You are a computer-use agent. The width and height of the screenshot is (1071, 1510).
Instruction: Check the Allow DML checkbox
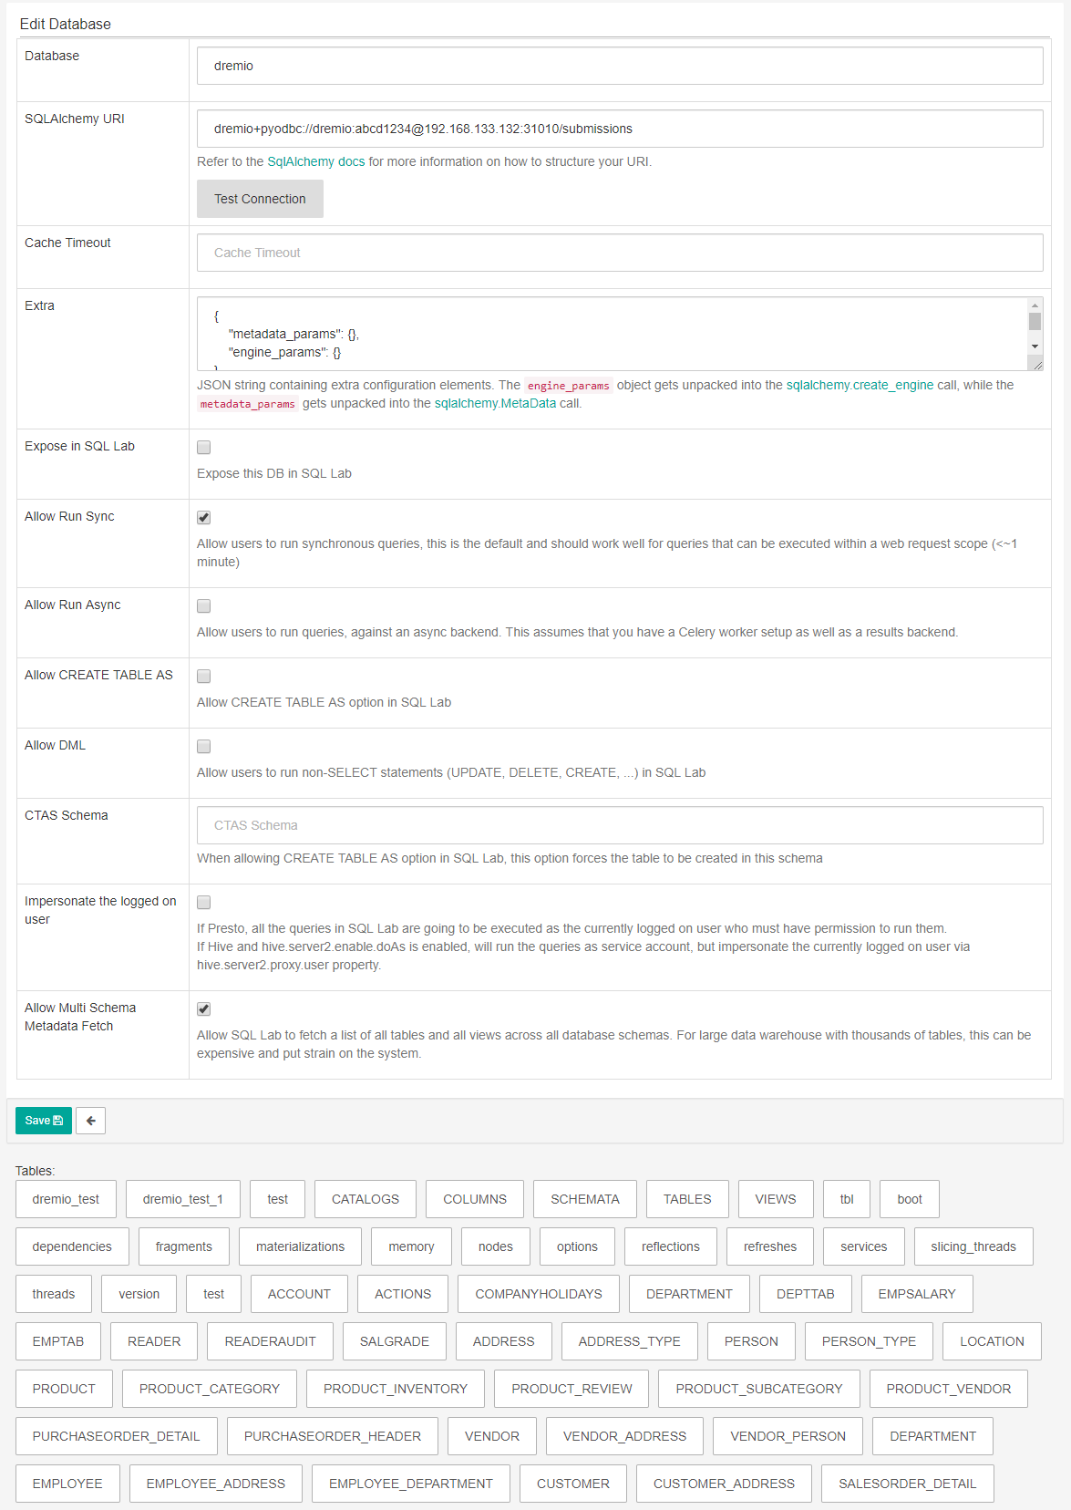204,747
